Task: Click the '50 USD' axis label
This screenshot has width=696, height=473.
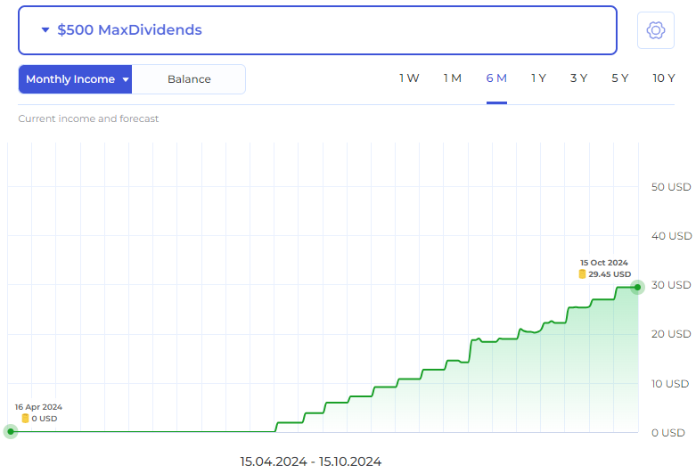Action: 671,187
